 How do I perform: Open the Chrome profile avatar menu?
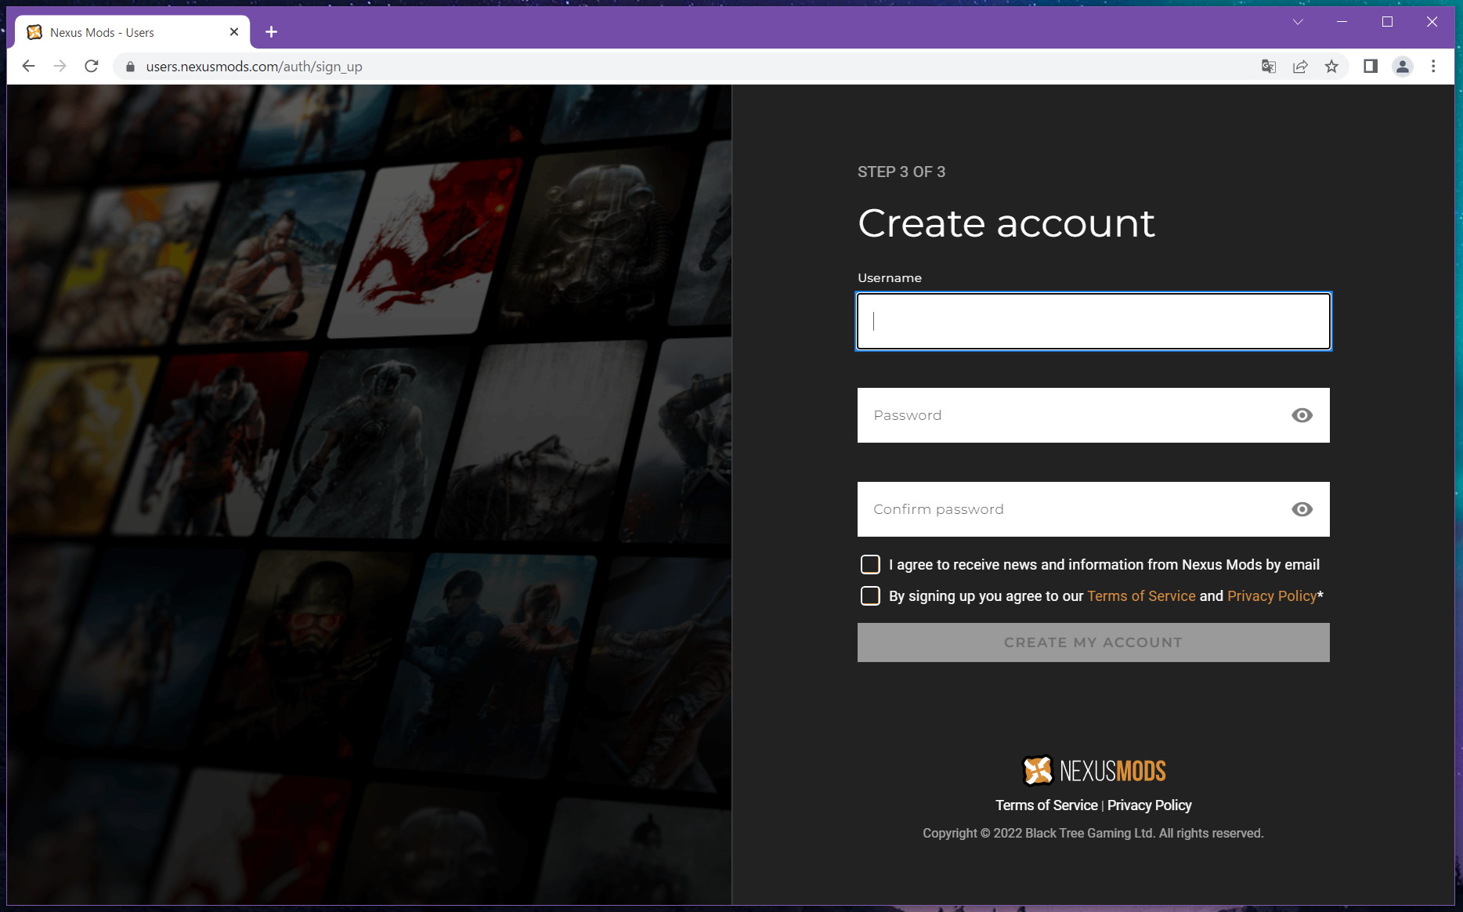[x=1403, y=67]
